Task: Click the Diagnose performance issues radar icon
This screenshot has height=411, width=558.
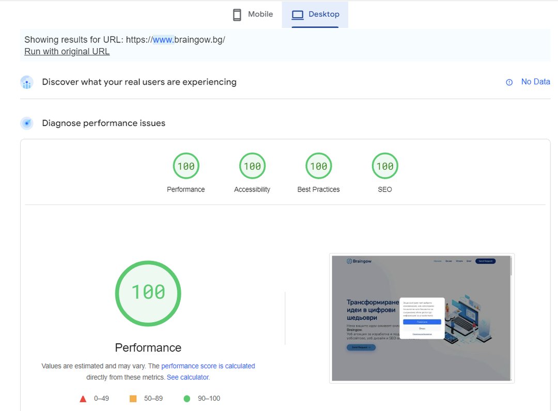Action: (27, 123)
